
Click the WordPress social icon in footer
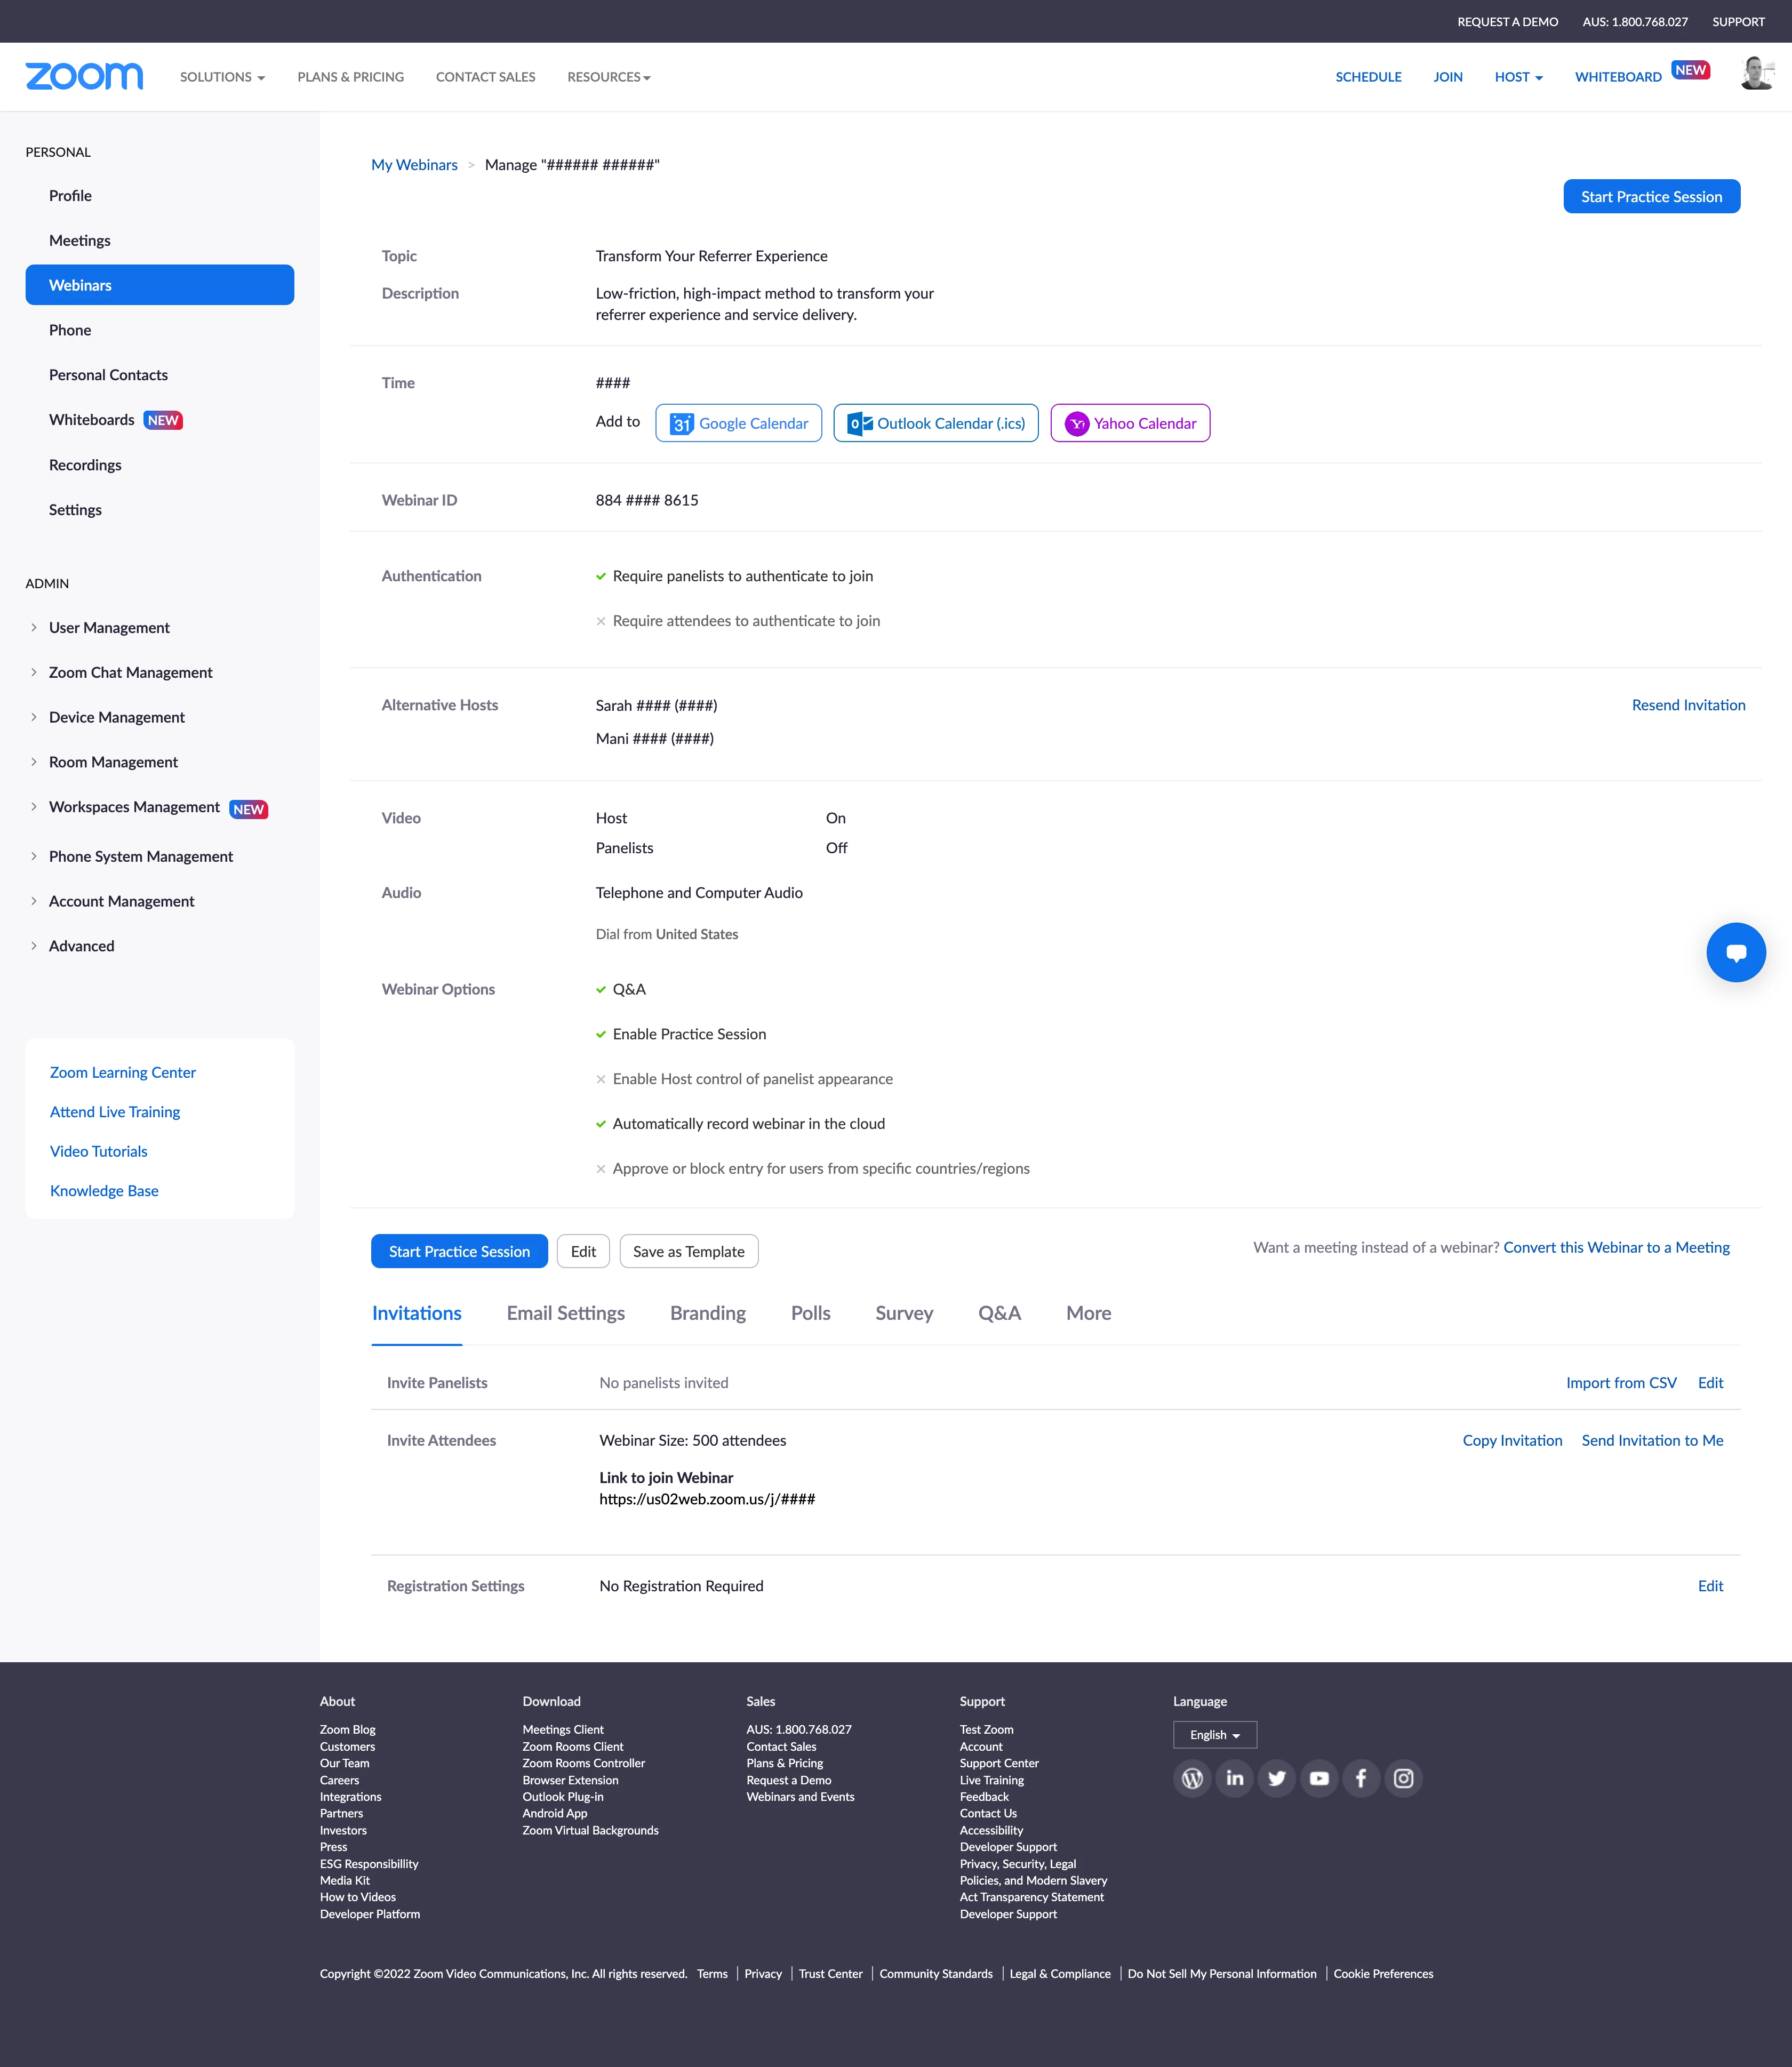(x=1192, y=1778)
